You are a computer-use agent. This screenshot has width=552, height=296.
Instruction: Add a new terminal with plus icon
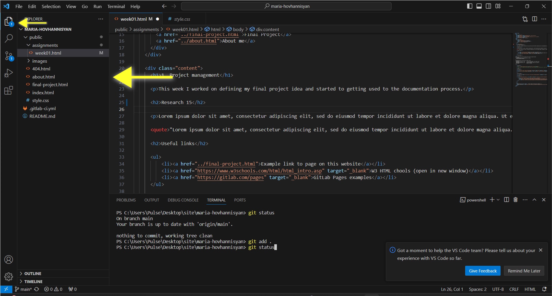492,200
